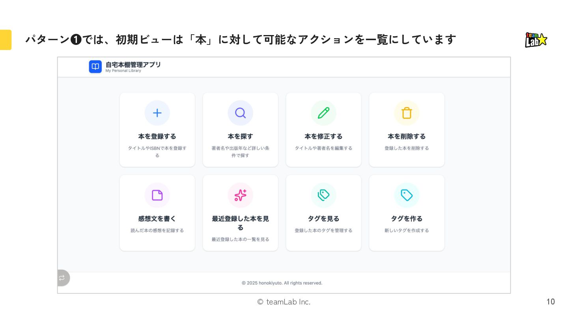Select the タグを作る card title
The width and height of the screenshot is (568, 319).
(x=407, y=219)
